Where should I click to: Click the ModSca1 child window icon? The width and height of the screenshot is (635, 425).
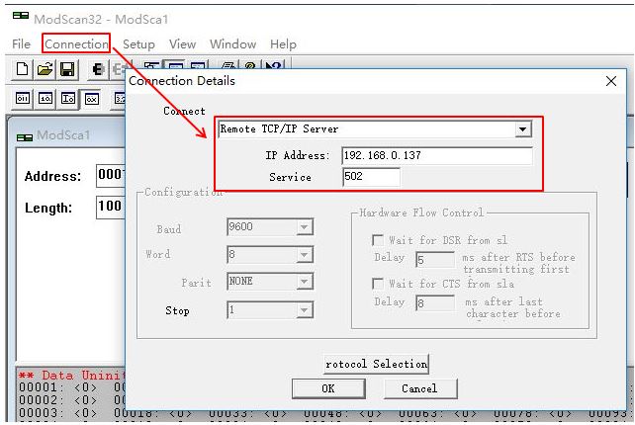point(25,137)
